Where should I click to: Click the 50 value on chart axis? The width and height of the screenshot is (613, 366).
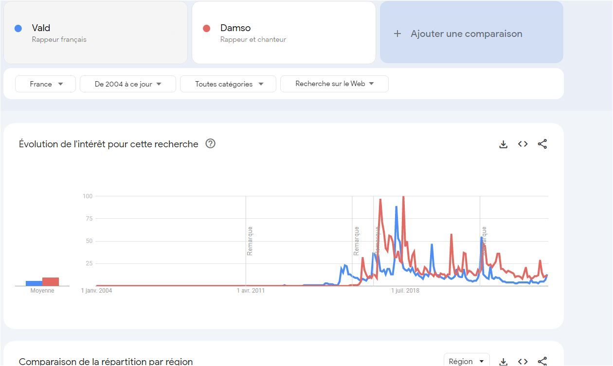tap(89, 241)
